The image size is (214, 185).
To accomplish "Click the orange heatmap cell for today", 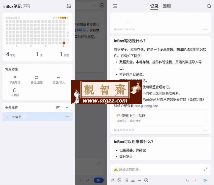I will [64, 43].
